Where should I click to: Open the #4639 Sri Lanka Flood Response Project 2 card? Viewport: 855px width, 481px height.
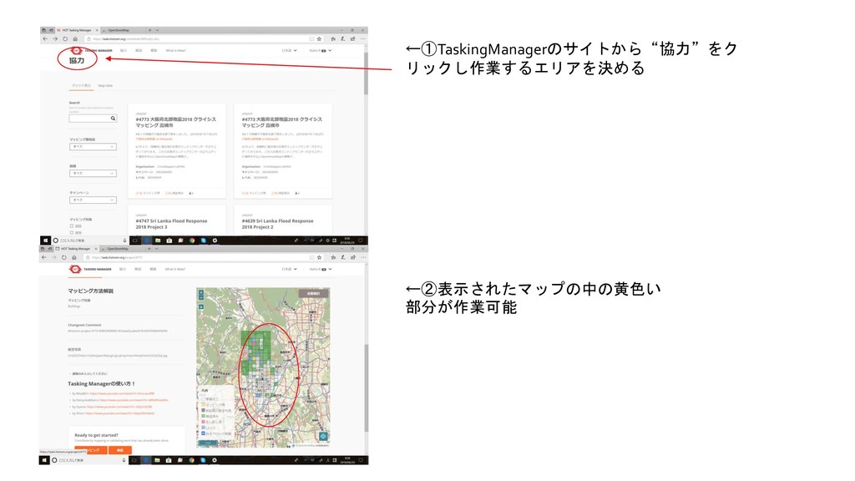pyautogui.click(x=282, y=220)
